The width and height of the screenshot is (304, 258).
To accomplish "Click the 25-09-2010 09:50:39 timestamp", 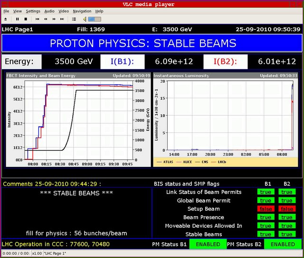I will tap(268, 29).
